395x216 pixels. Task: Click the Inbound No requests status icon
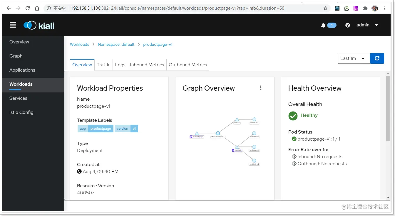[x=294, y=157]
